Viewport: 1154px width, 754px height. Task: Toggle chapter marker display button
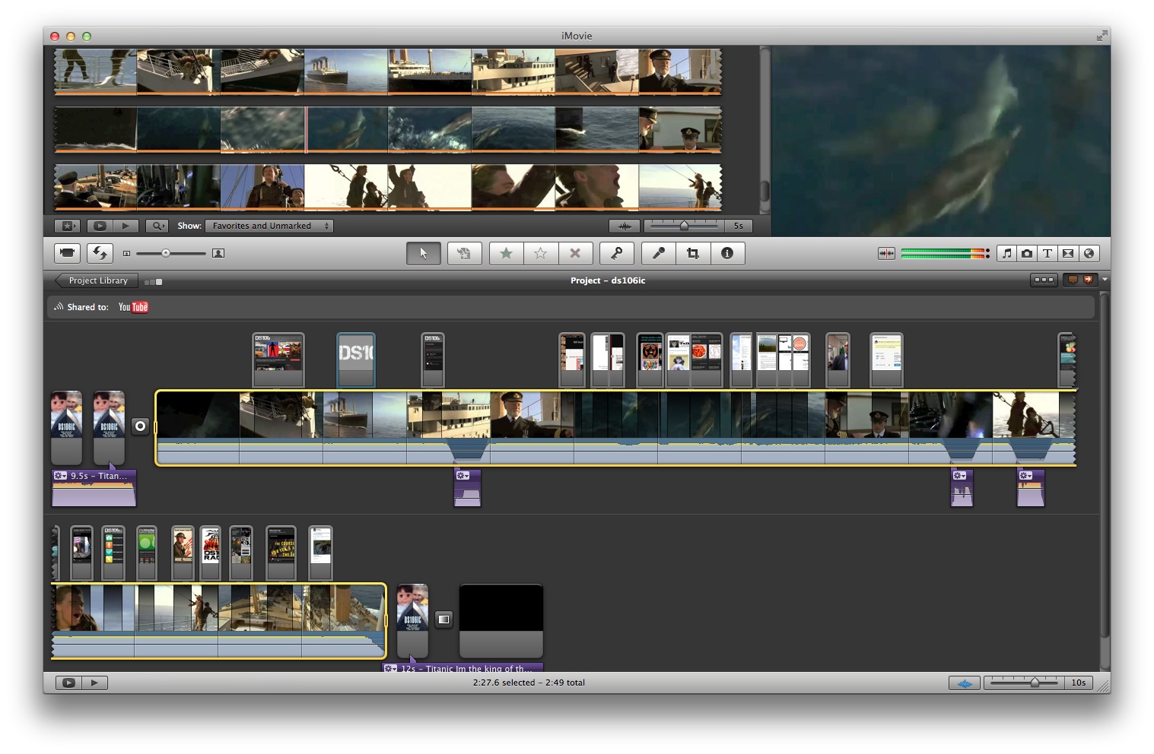[x=1089, y=280]
